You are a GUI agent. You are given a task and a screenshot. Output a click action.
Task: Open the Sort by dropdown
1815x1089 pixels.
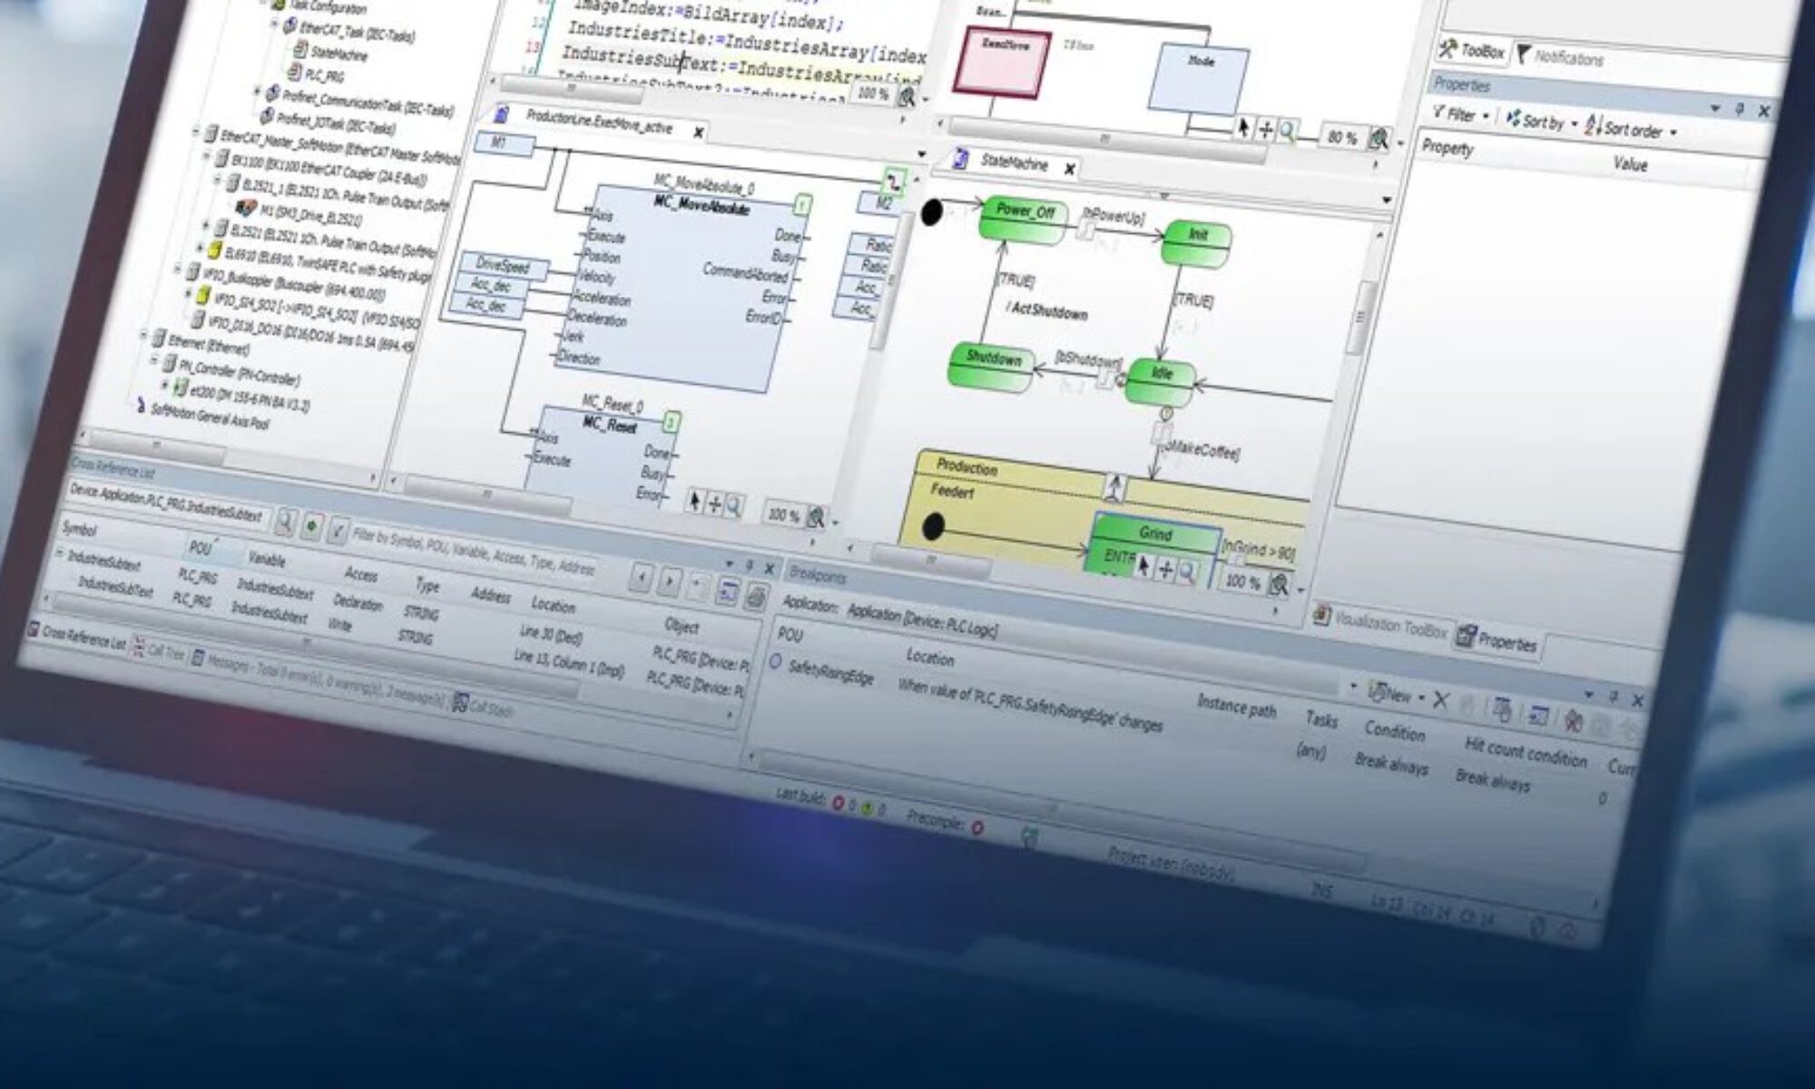[x=1543, y=121]
